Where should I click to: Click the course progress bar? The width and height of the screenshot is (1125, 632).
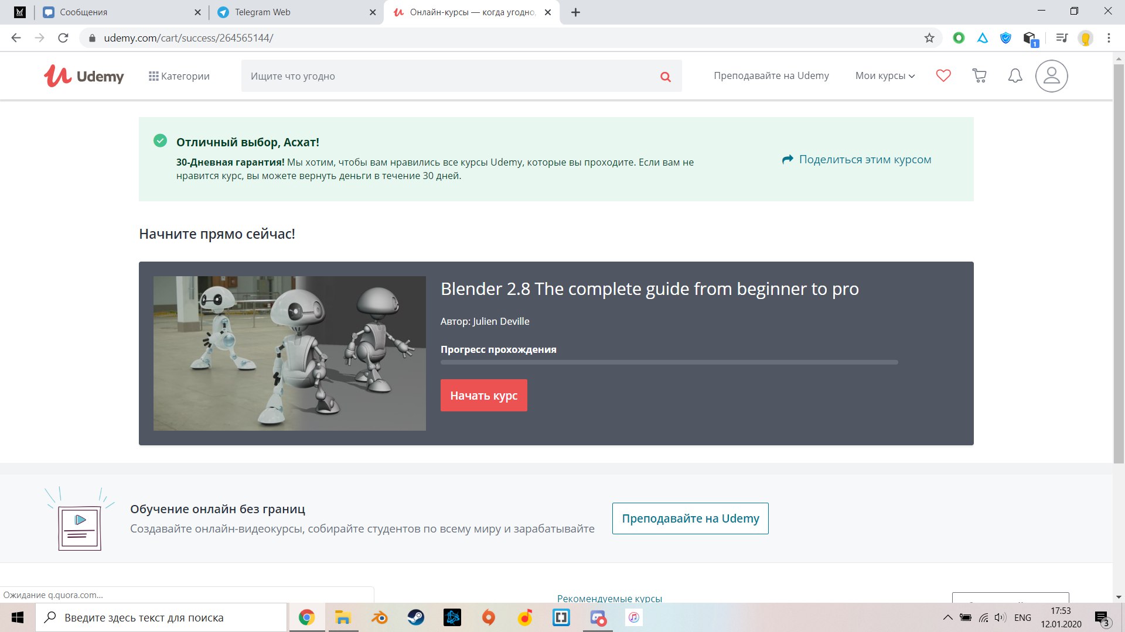click(x=669, y=362)
